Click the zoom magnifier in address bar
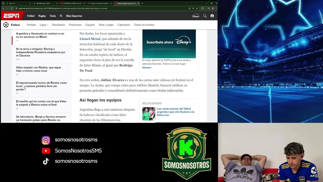 pos(193,8)
